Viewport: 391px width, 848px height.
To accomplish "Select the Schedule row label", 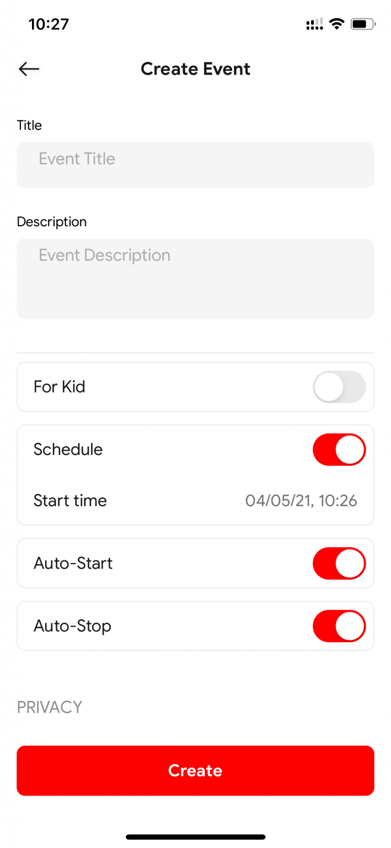I will point(68,449).
